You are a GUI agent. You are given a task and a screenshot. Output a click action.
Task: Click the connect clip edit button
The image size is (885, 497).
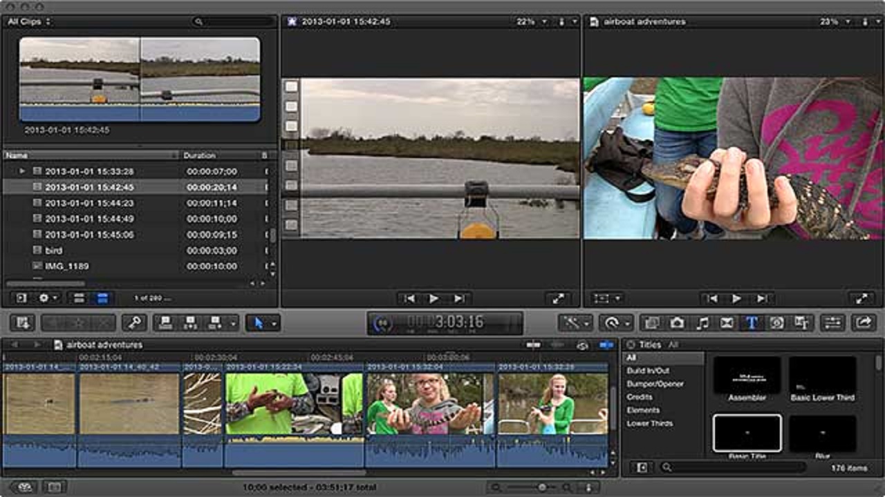[x=166, y=322]
